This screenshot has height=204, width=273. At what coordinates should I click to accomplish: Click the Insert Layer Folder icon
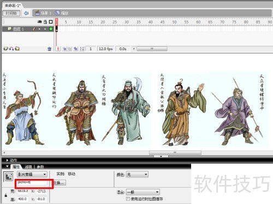[x=17, y=49]
